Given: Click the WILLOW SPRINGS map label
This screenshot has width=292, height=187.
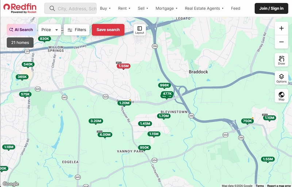Looking at the screenshot, I should coord(56,49).
